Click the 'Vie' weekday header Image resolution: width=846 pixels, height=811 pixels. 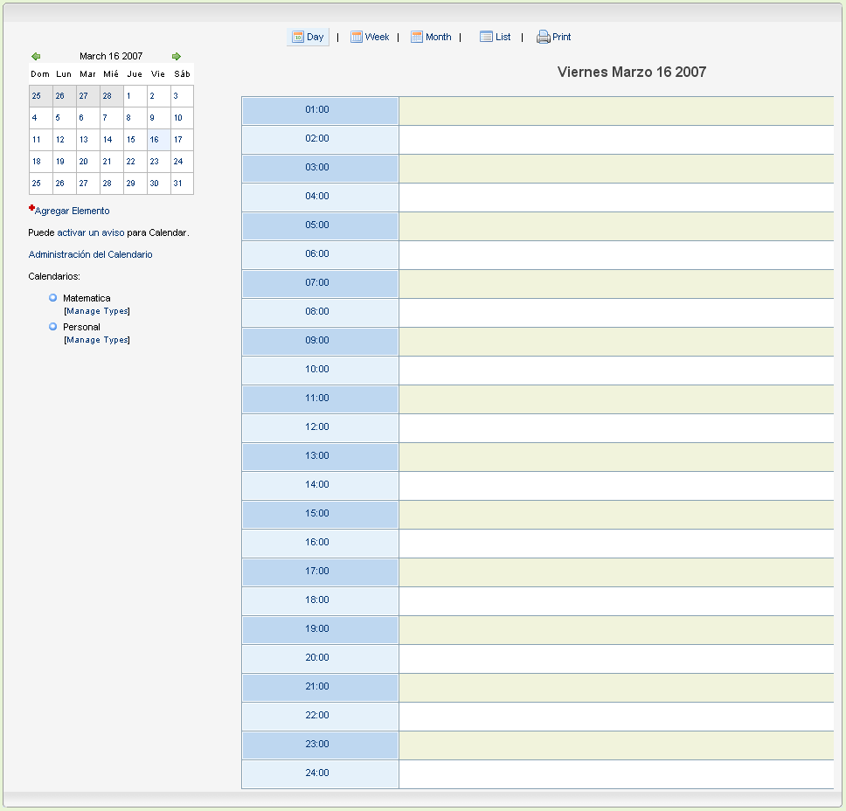coord(158,74)
